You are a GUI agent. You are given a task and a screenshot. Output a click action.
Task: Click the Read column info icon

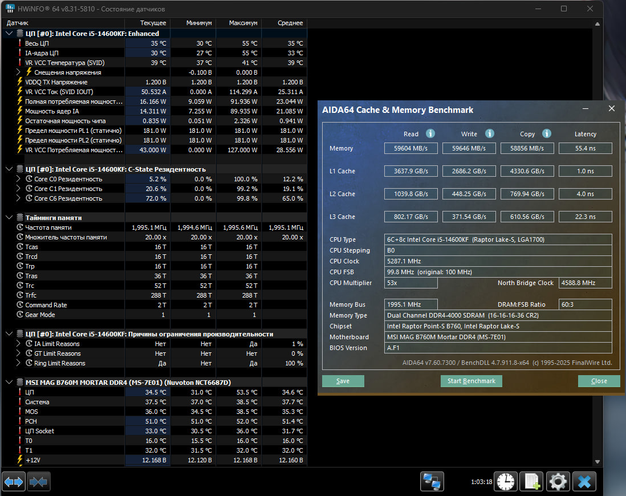(x=430, y=133)
